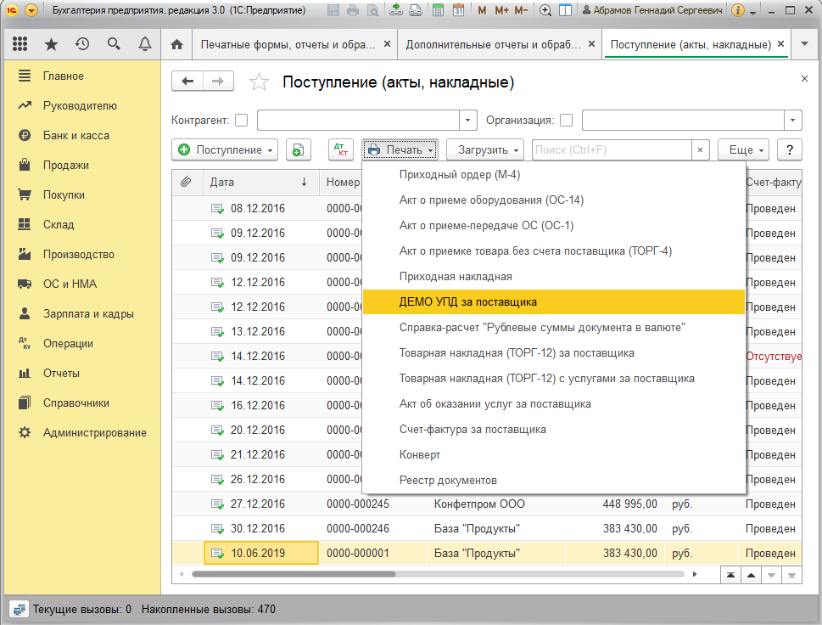Add this list to favorites star
Viewport: 822px width, 625px height.
point(259,82)
